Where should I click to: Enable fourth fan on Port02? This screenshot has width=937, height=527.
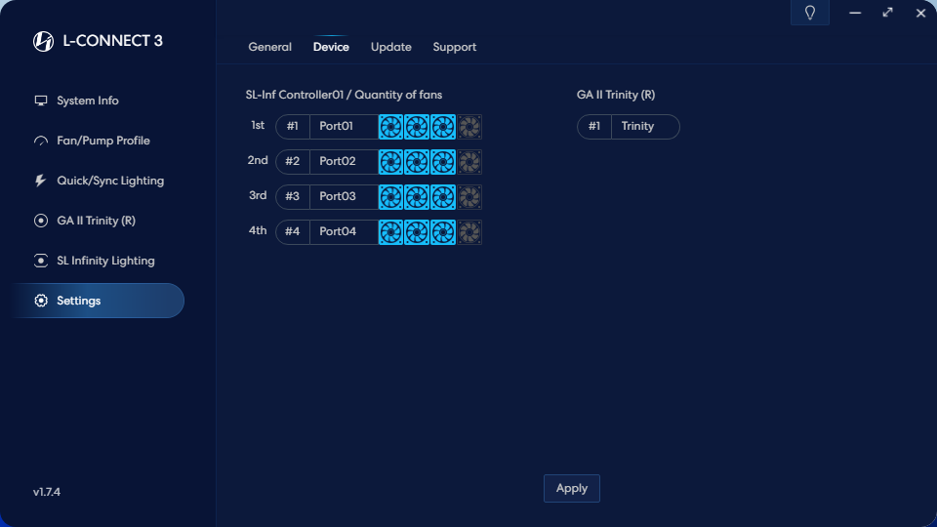469,162
